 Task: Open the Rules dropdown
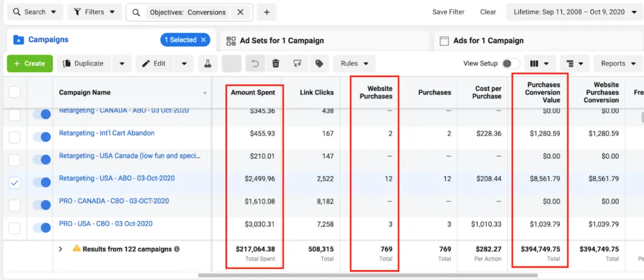pyautogui.click(x=354, y=63)
